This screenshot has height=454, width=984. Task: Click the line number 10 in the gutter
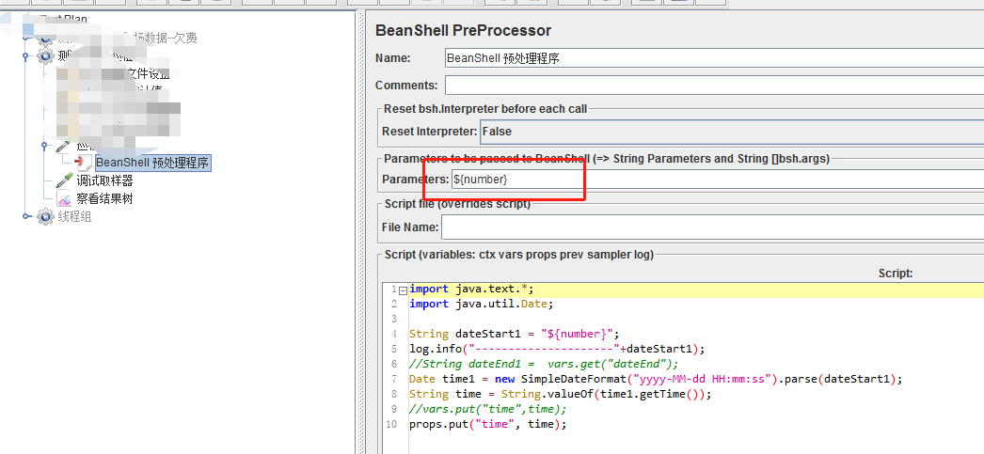point(391,425)
